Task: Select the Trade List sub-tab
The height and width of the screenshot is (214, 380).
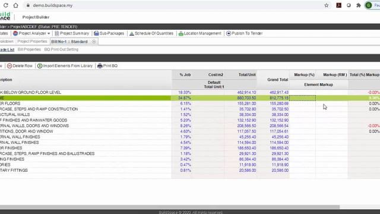Action: 7,49
